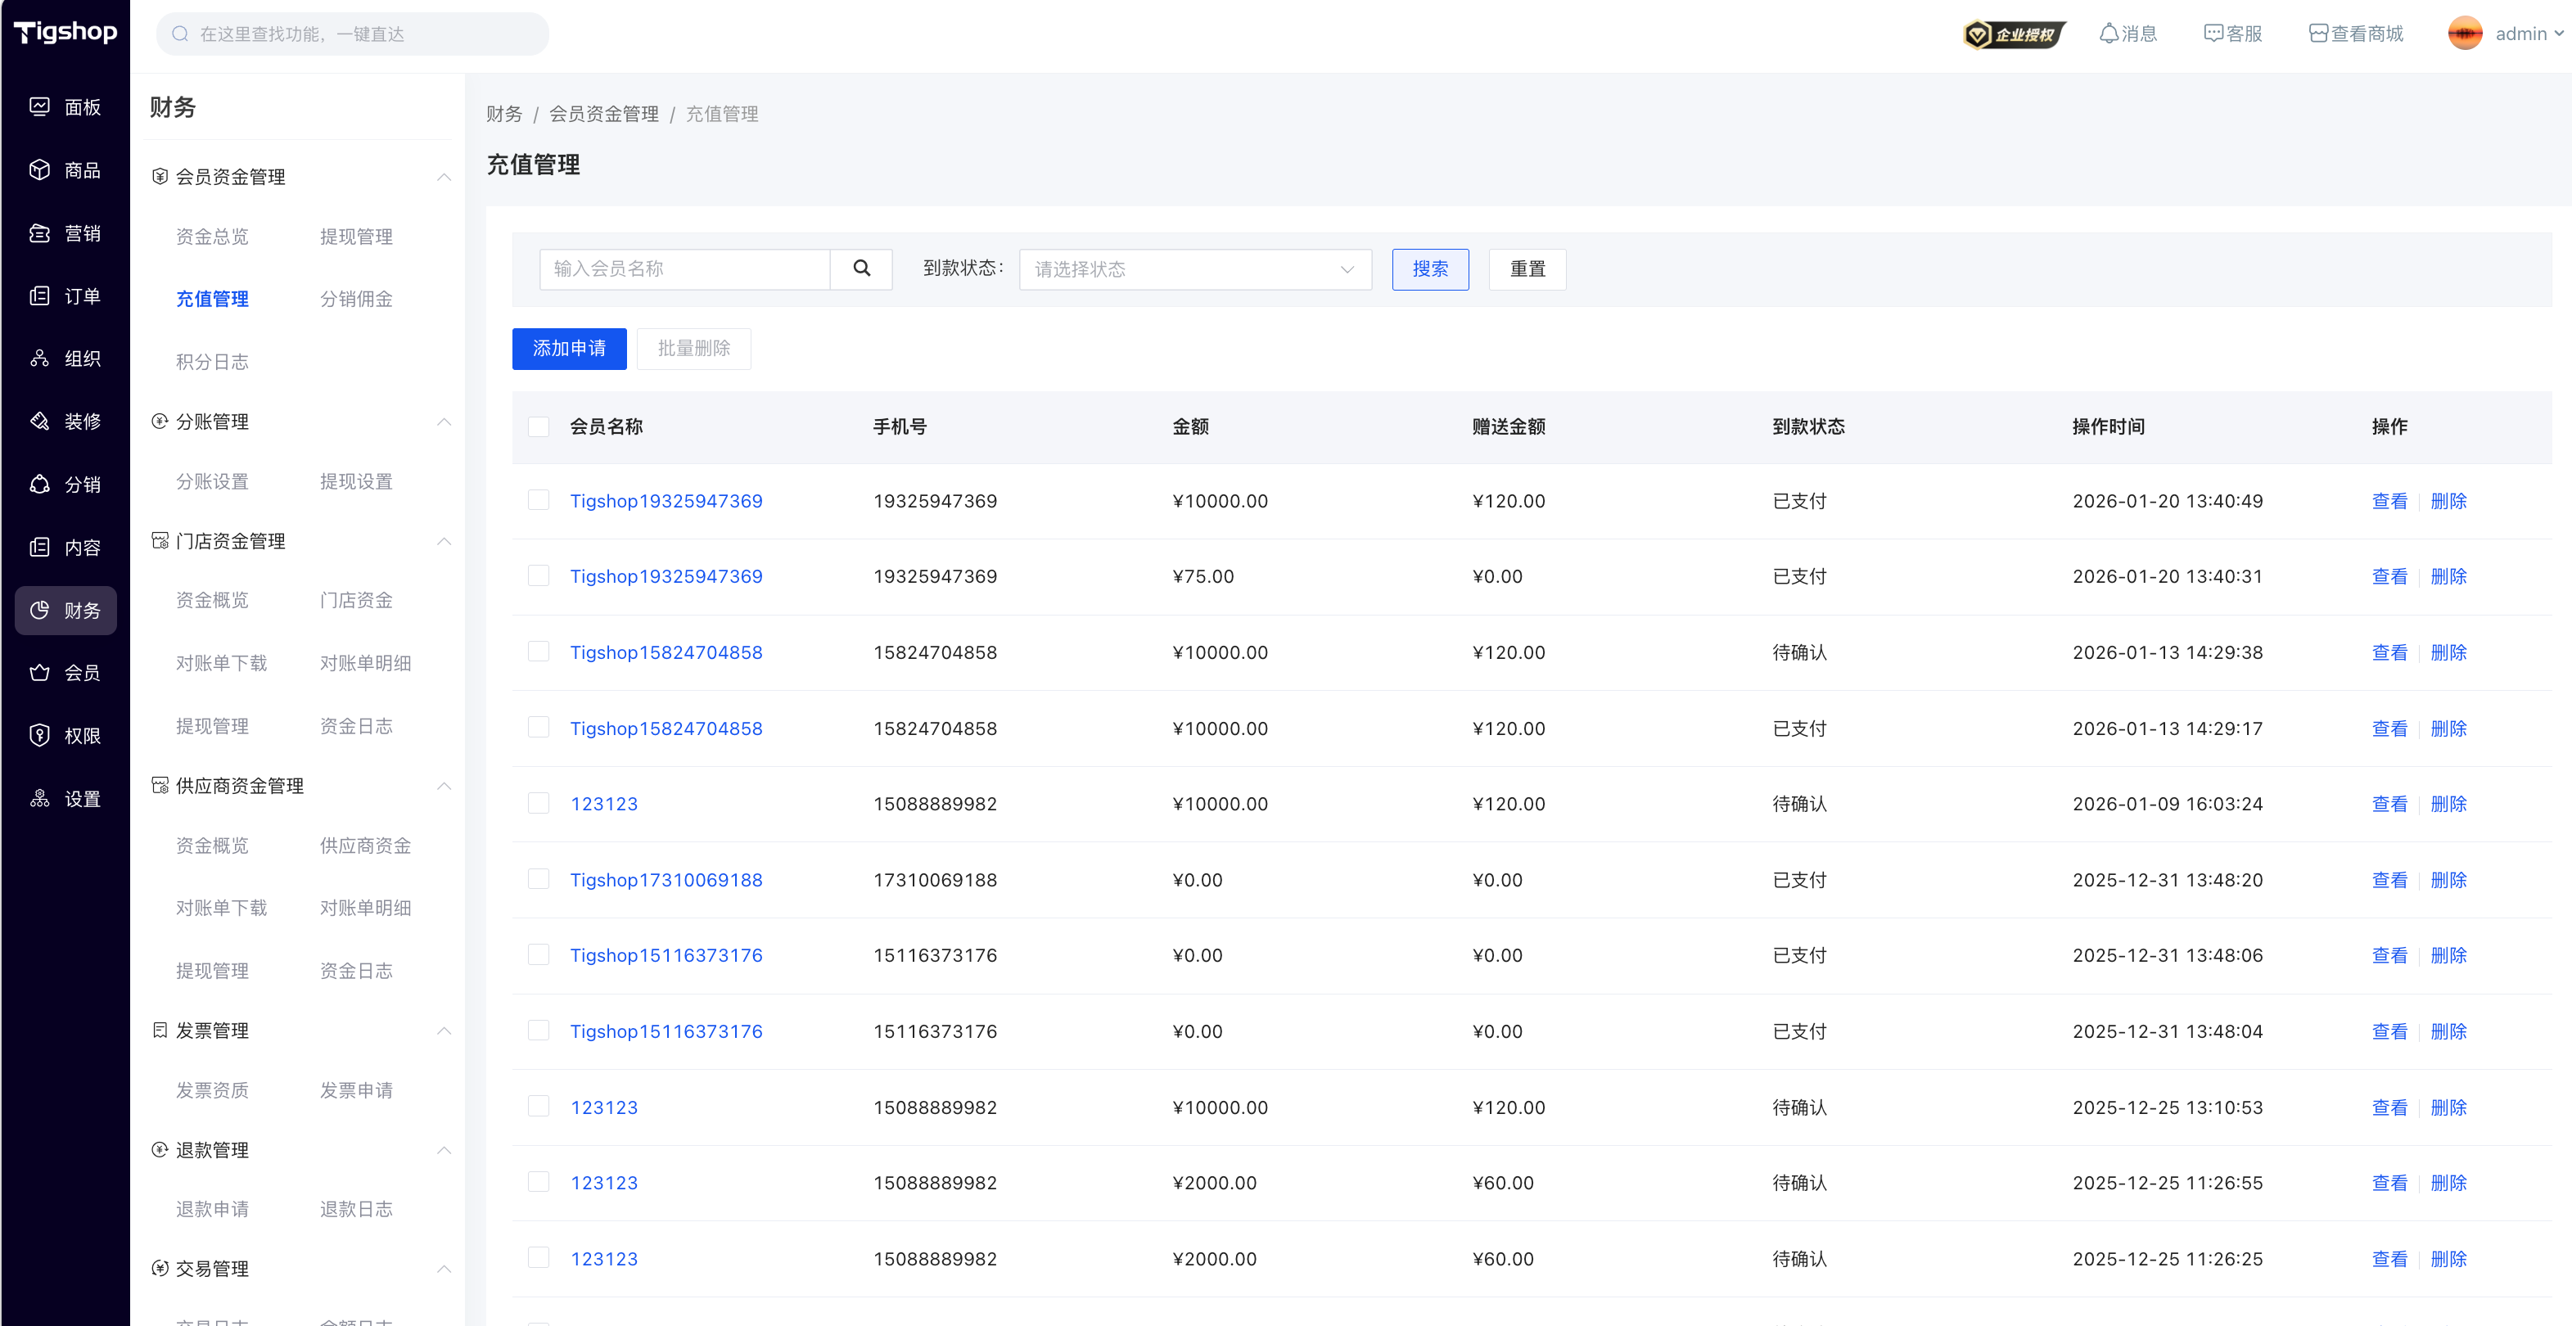Click the blue 添加申请 button
Image resolution: width=2572 pixels, height=1326 pixels.
568,349
